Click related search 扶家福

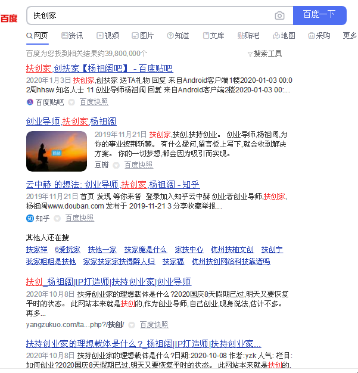click(173, 262)
